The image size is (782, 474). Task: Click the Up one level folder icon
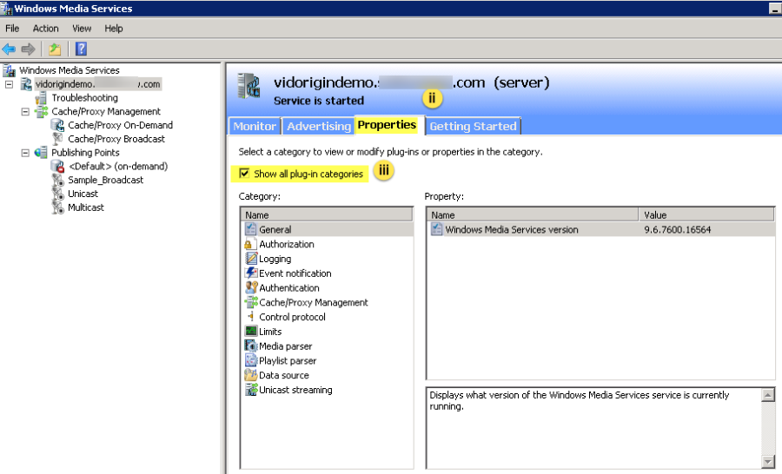55,49
